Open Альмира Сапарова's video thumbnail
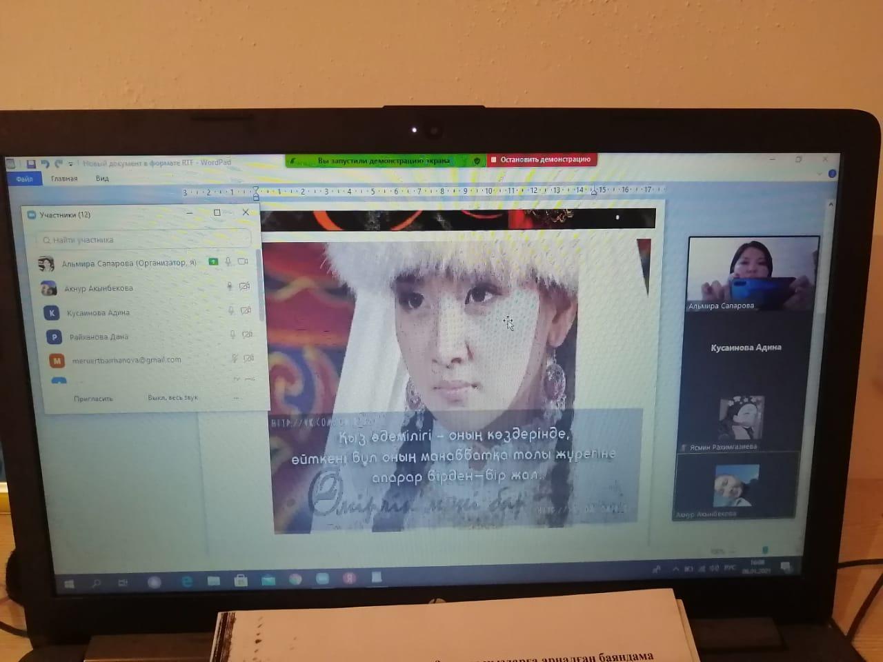The height and width of the screenshot is (662, 883). click(753, 274)
